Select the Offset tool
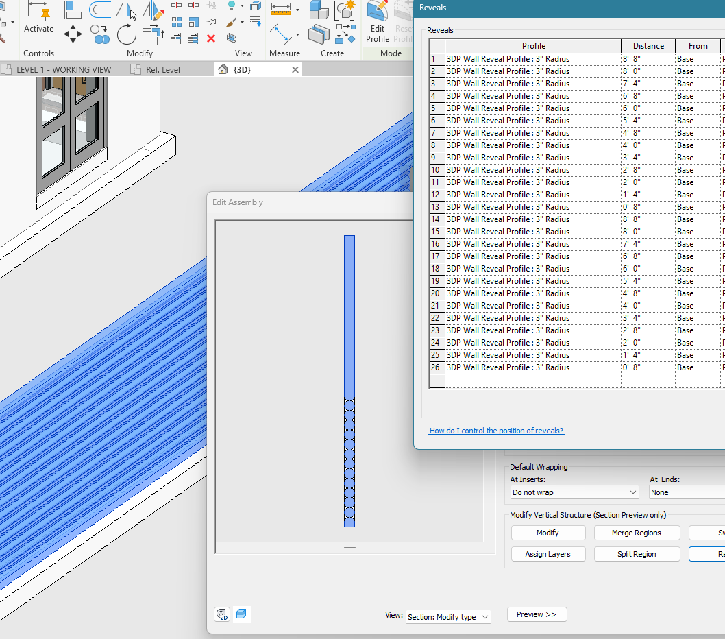 (99, 9)
